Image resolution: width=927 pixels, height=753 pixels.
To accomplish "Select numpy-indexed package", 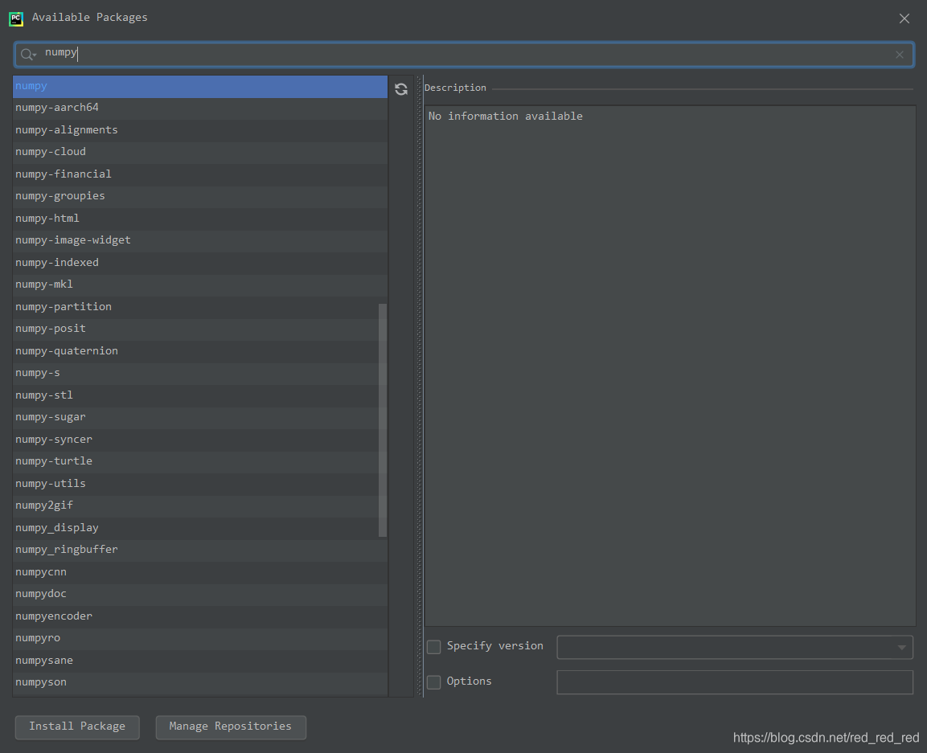I will click(200, 263).
